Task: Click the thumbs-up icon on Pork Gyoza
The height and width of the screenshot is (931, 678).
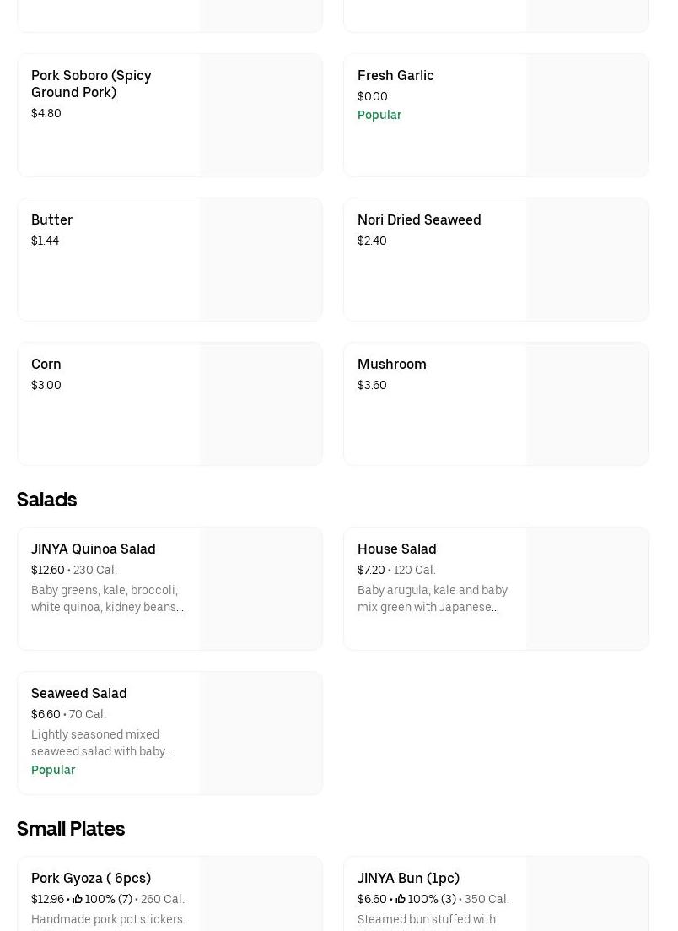Action: point(78,899)
